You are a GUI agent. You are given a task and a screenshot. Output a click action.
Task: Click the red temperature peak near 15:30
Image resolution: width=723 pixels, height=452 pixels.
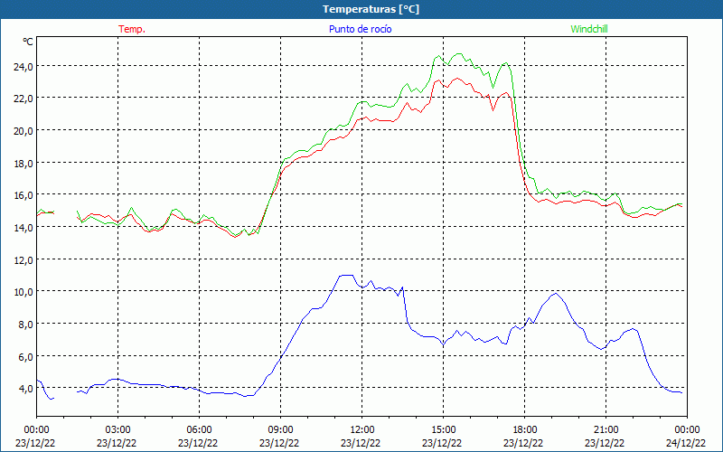[457, 79]
